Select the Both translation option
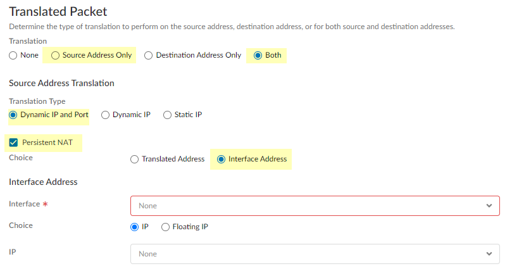This screenshot has height=278, width=512. [258, 55]
